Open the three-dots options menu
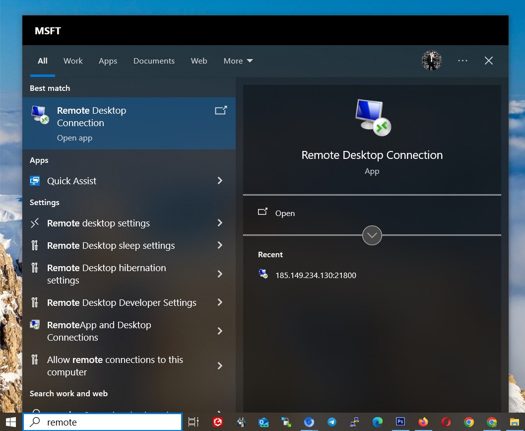The height and width of the screenshot is (431, 525). (462, 61)
